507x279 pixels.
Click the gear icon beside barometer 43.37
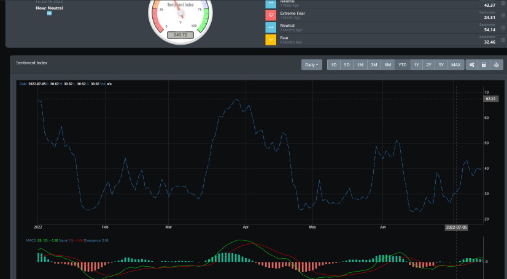point(503,3)
